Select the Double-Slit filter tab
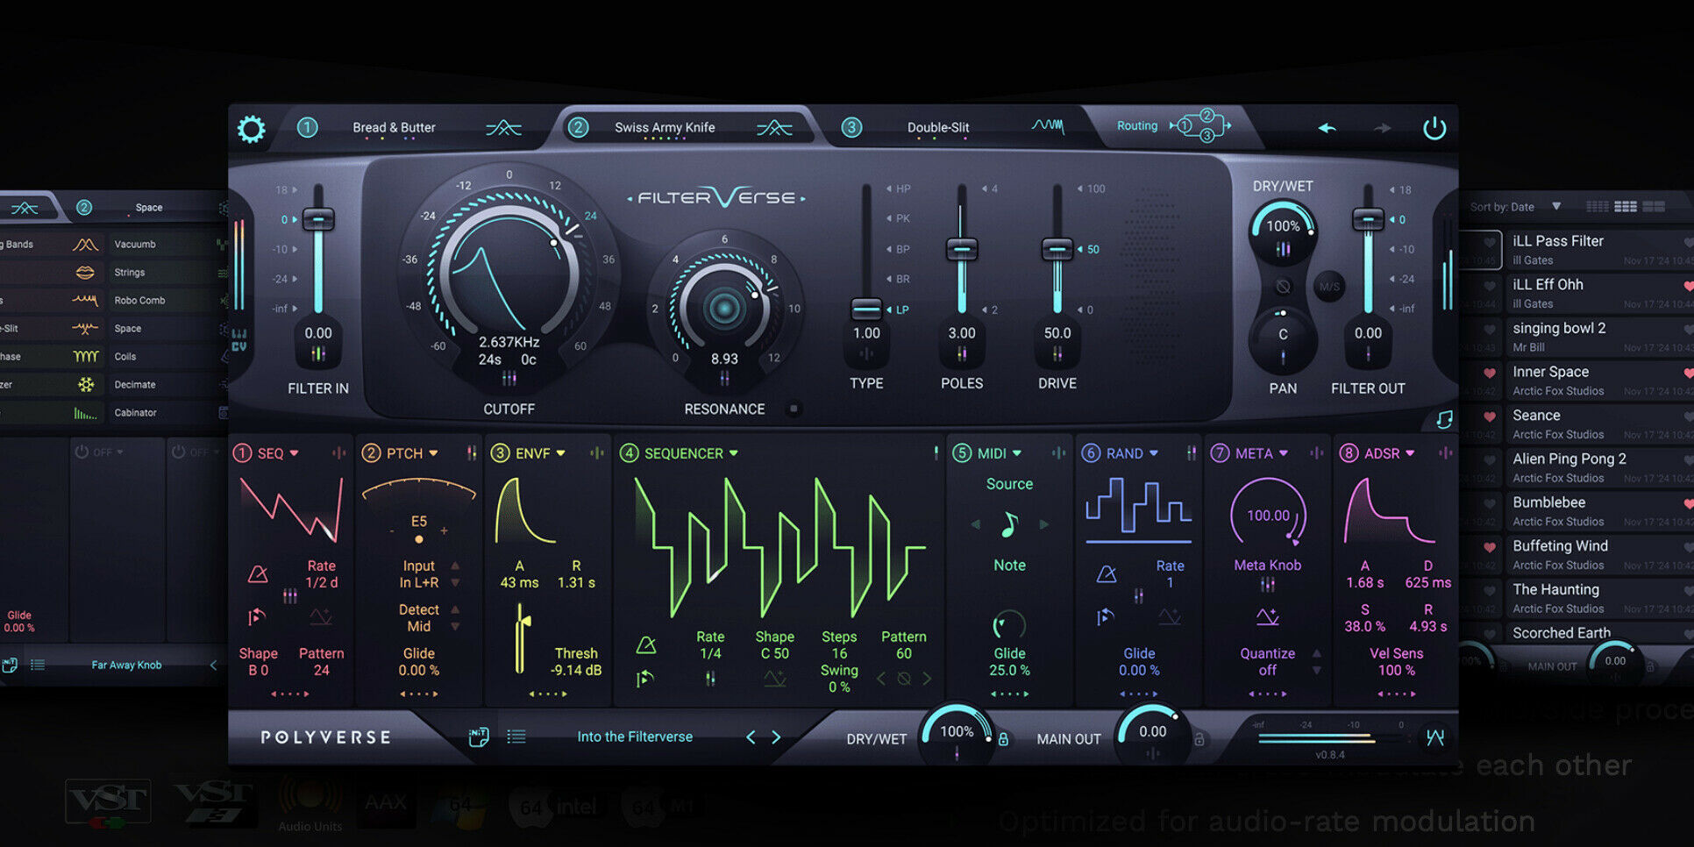 click(938, 128)
